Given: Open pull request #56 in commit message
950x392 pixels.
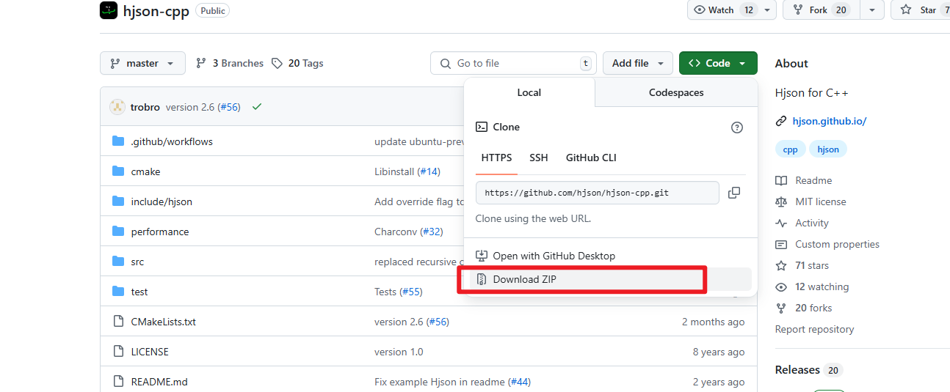Looking at the screenshot, I should tap(229, 107).
